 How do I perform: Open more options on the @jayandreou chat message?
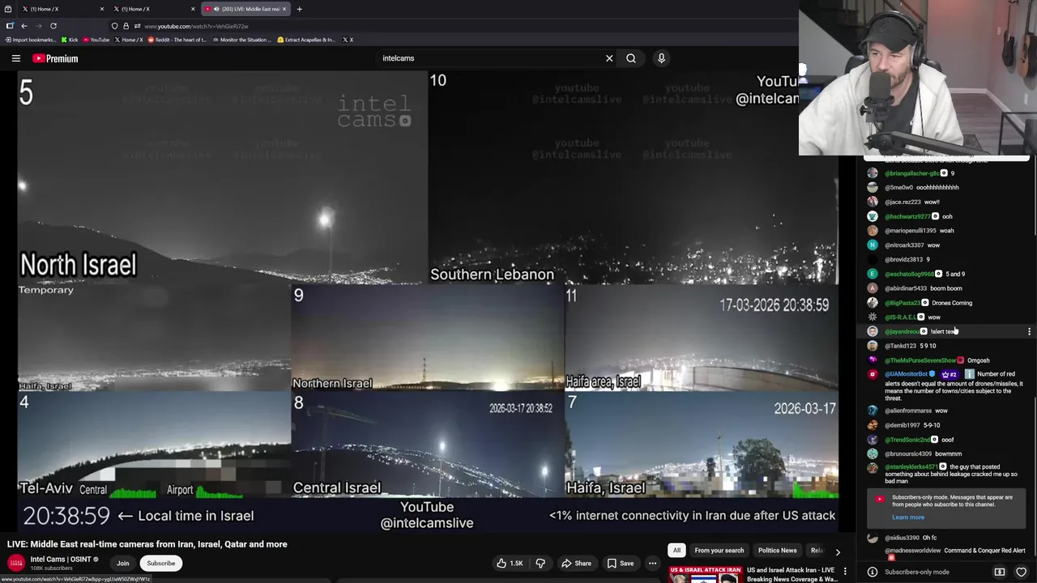point(1029,331)
